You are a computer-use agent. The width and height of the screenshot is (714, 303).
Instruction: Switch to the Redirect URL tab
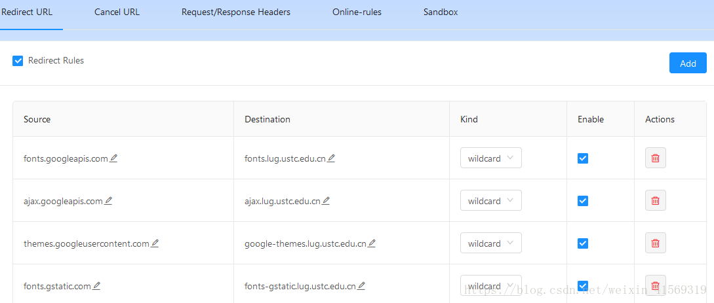point(28,12)
